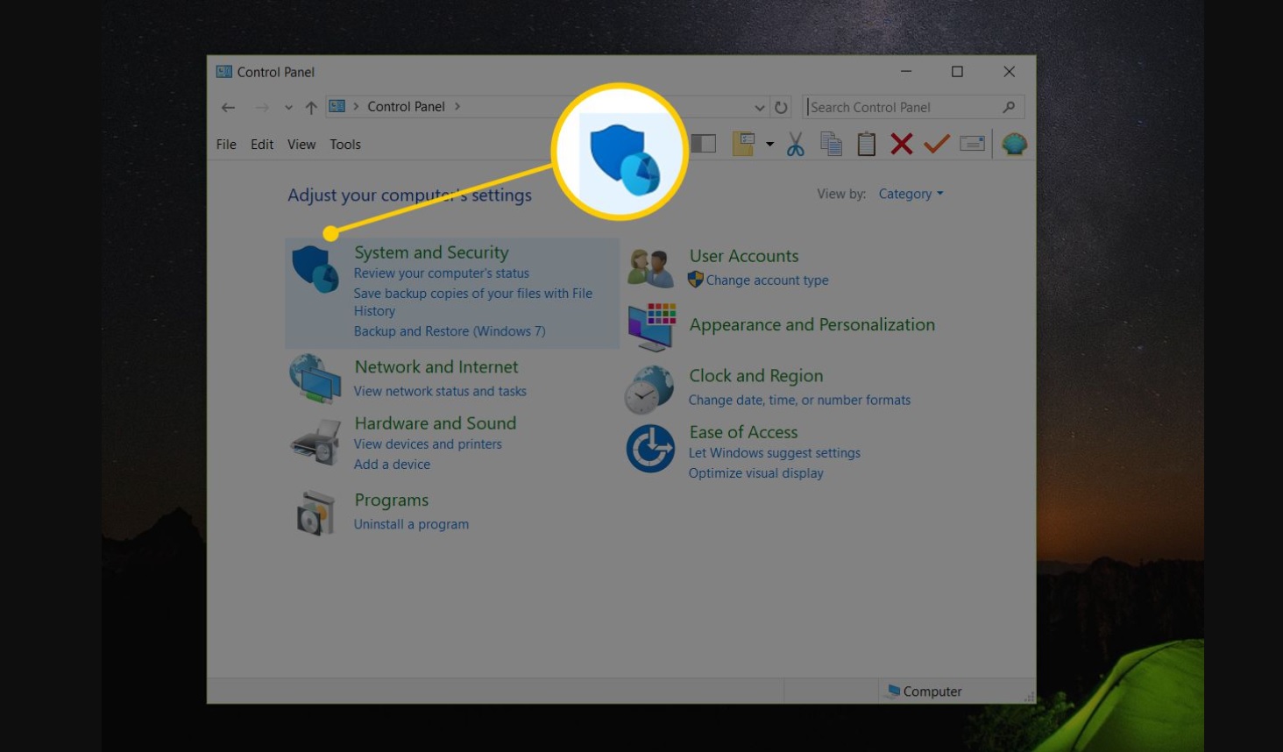
Task: Click Review your computer's status
Action: tap(442, 273)
